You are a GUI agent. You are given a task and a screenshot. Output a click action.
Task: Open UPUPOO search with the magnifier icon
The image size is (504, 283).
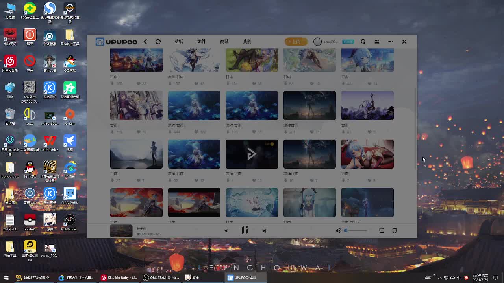coord(363,42)
